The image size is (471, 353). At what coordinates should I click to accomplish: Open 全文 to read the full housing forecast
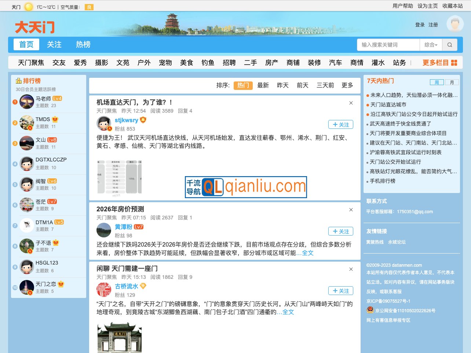308,253
